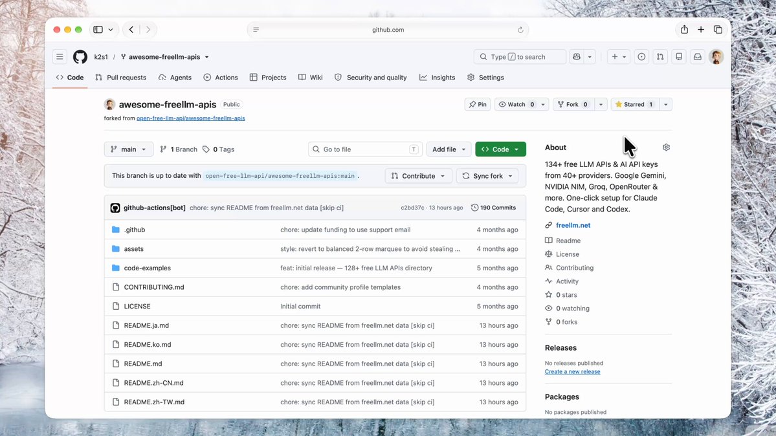Viewport: 776px width, 436px height.
Task: Expand the Add file dropdown
Action: tap(449, 149)
